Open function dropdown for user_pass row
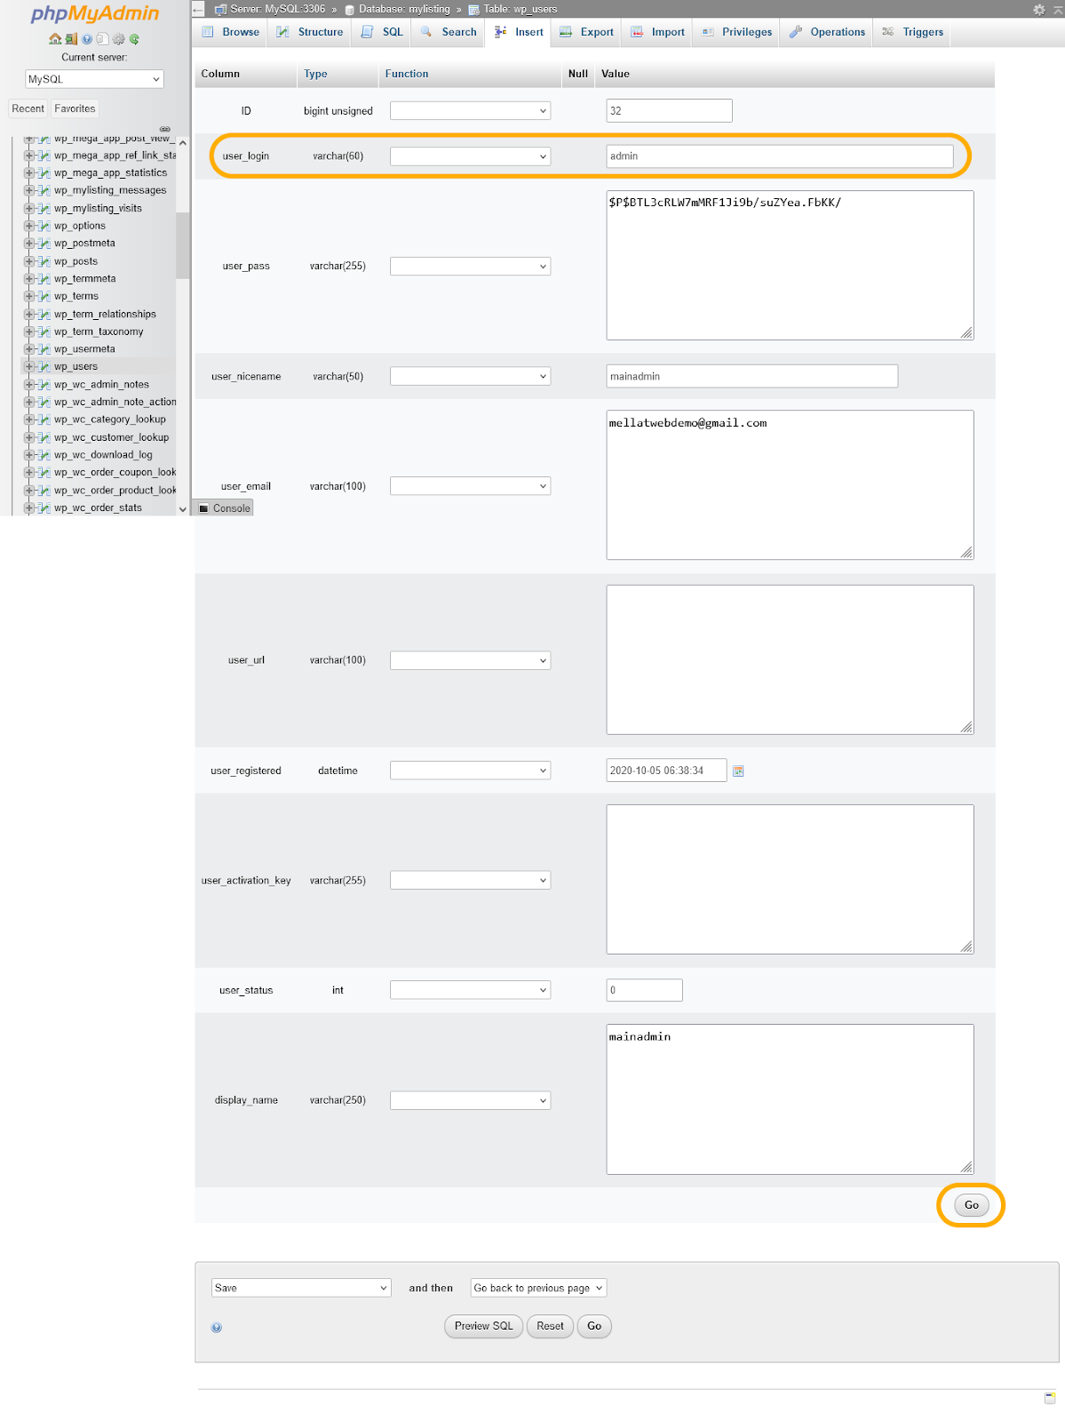Screen dimensions: 1065x1422 [470, 266]
